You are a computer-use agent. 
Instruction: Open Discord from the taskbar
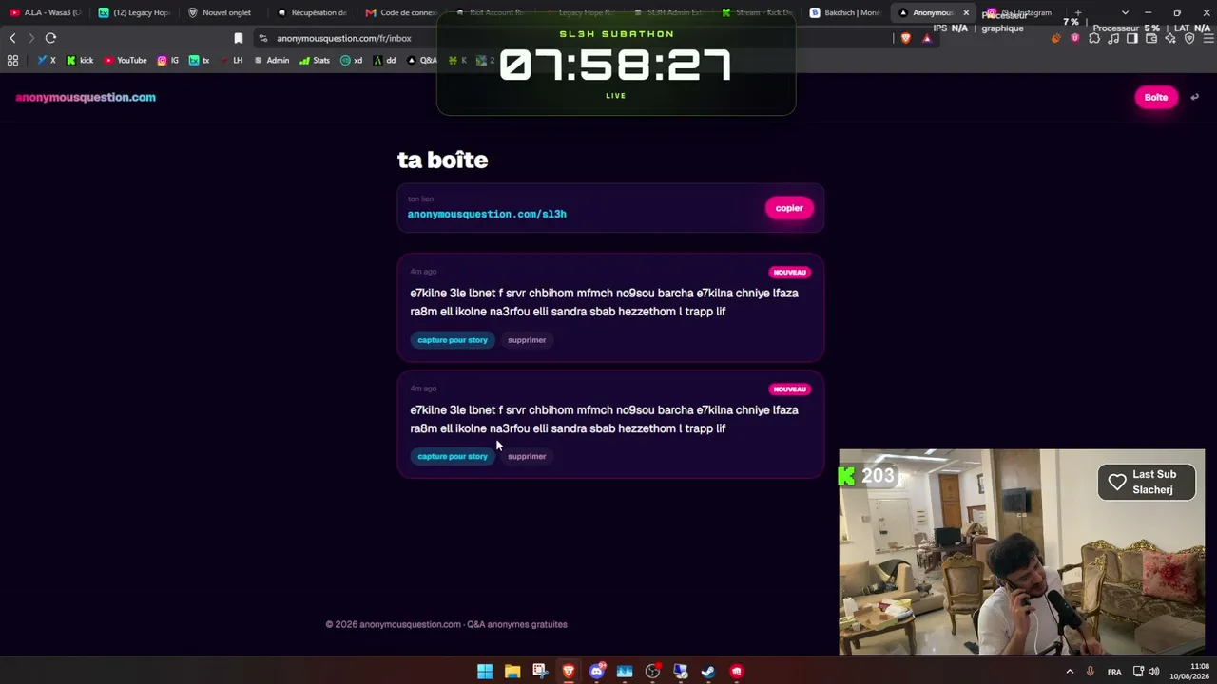pos(597,672)
